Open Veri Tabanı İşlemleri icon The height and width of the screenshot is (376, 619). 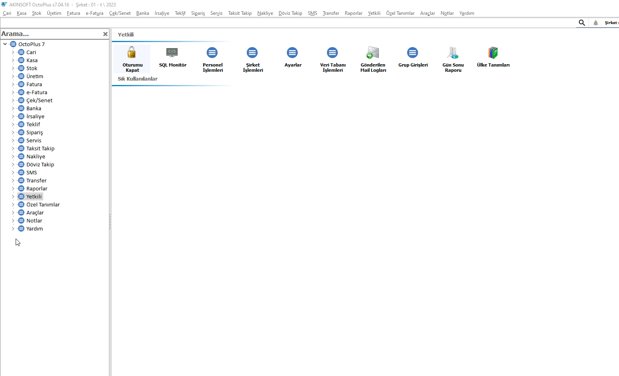(x=332, y=53)
